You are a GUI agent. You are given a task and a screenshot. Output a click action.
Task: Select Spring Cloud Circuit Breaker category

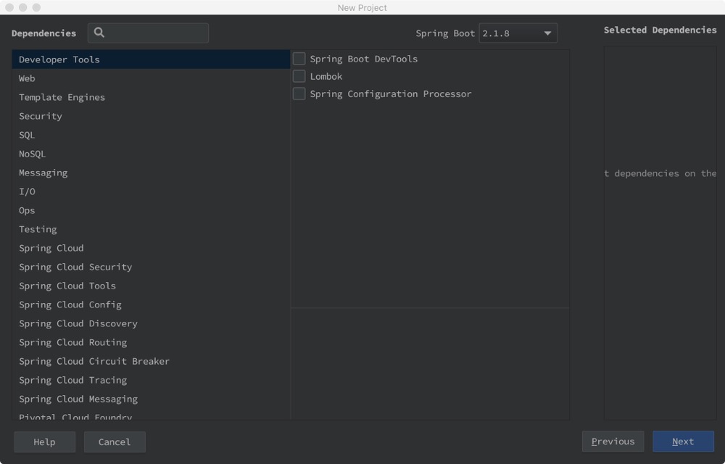[94, 361]
